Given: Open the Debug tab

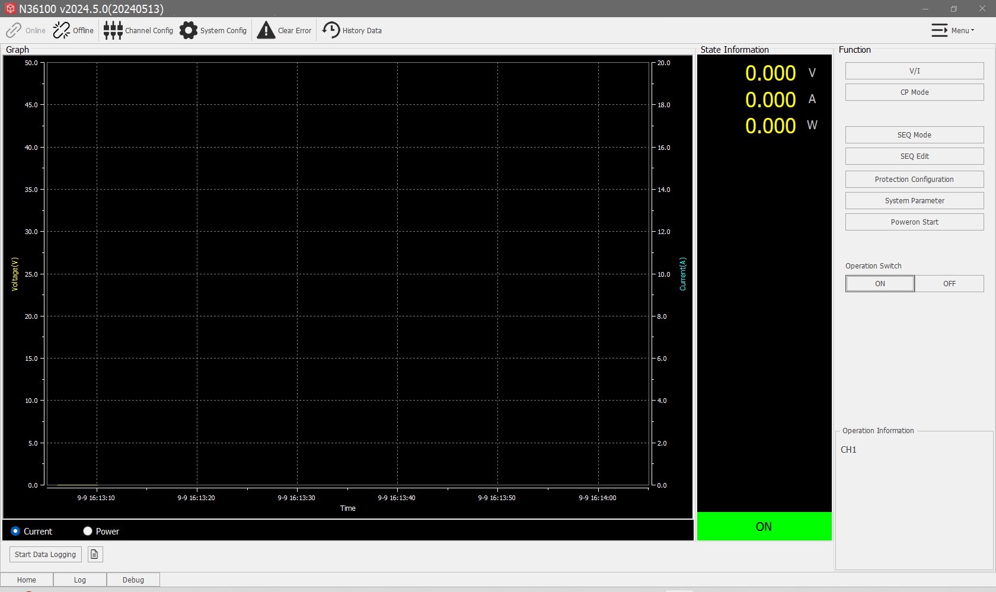Looking at the screenshot, I should (x=133, y=580).
